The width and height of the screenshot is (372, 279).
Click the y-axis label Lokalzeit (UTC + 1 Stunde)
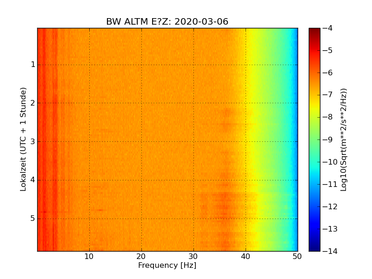tap(23, 139)
